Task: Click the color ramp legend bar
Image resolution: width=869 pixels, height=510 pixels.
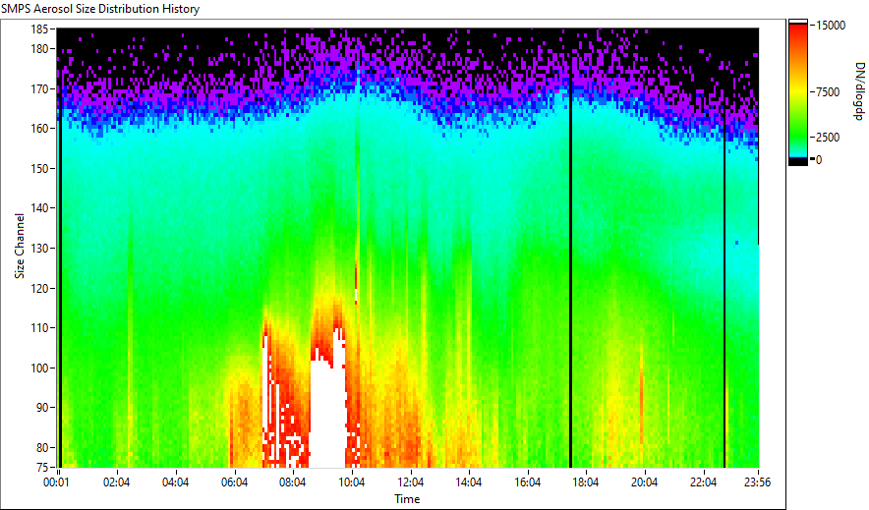Action: (x=798, y=92)
